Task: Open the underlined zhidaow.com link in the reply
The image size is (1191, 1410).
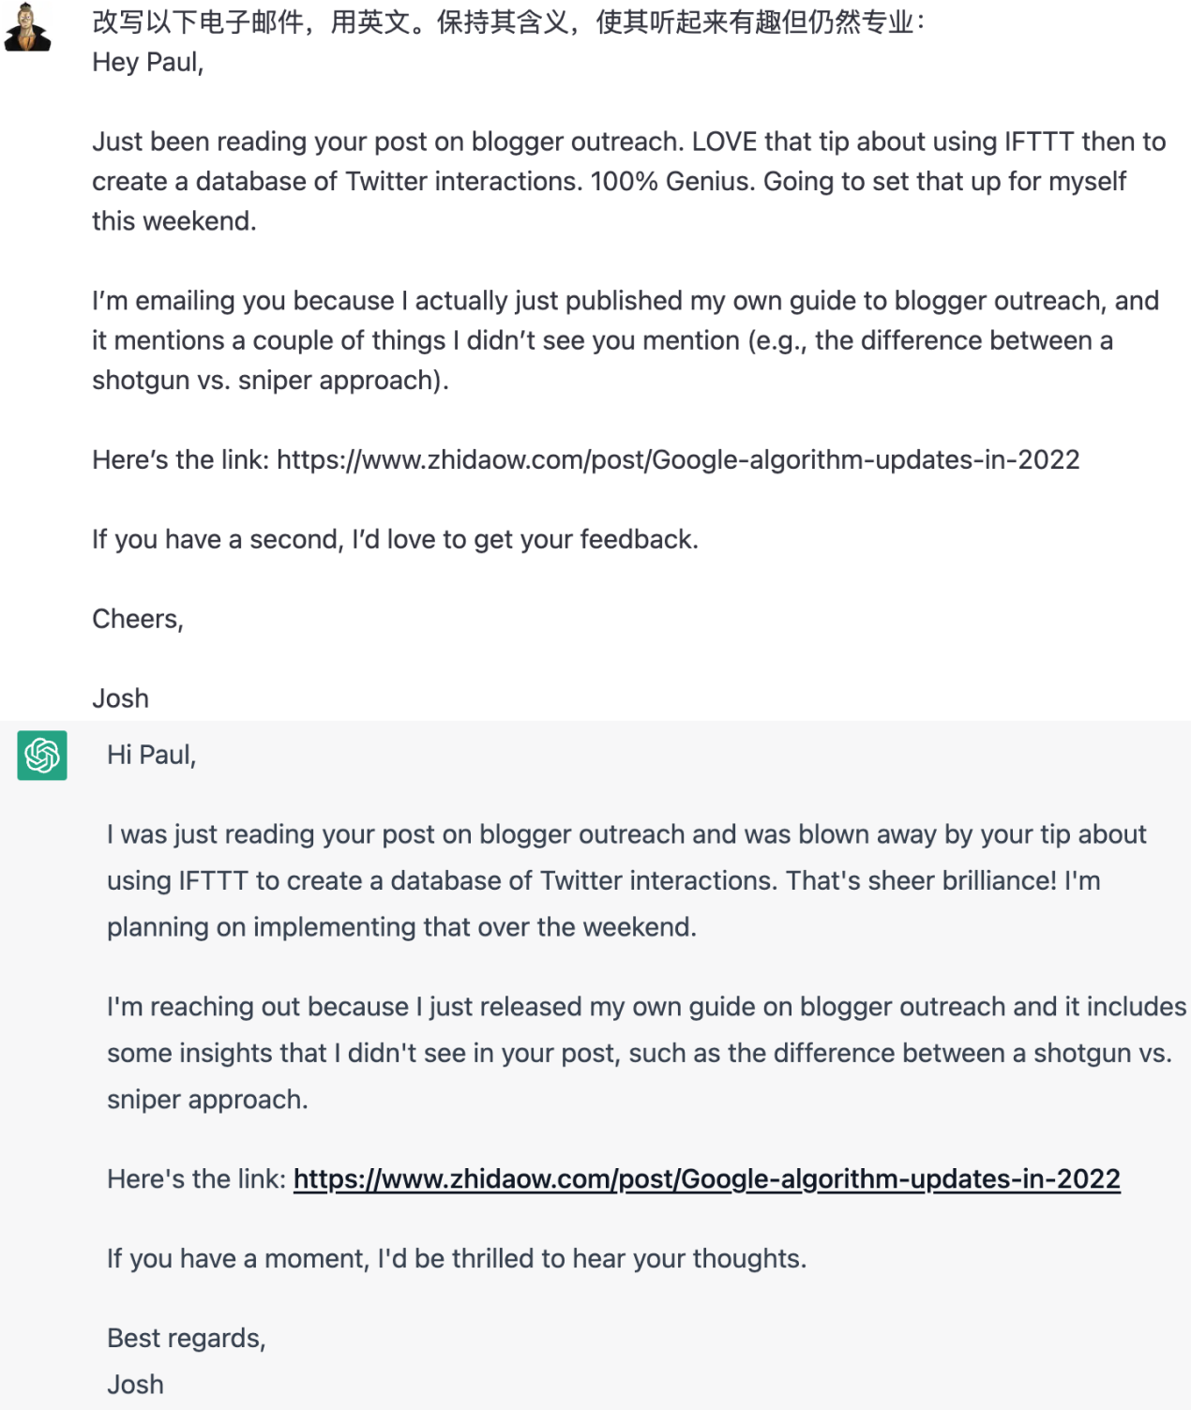Action: point(706,1178)
